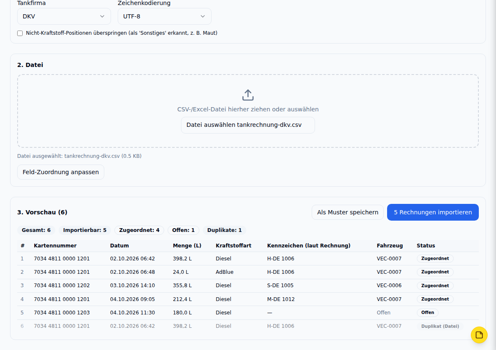Open the yellow floating note button

coord(479,335)
